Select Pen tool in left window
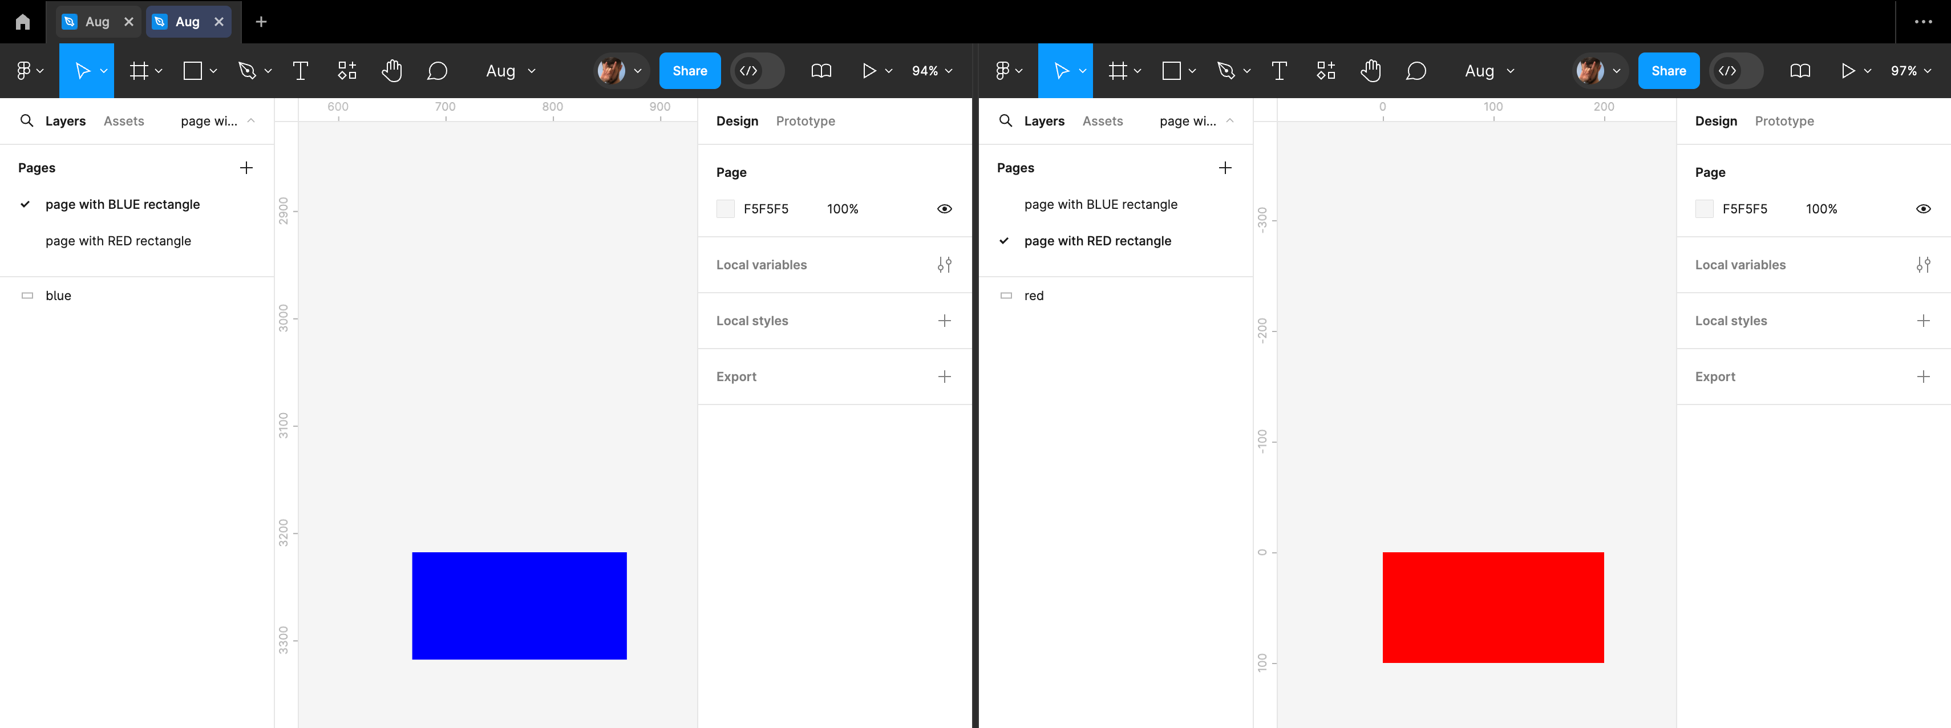Screen dimensions: 1951x728 coord(247,70)
